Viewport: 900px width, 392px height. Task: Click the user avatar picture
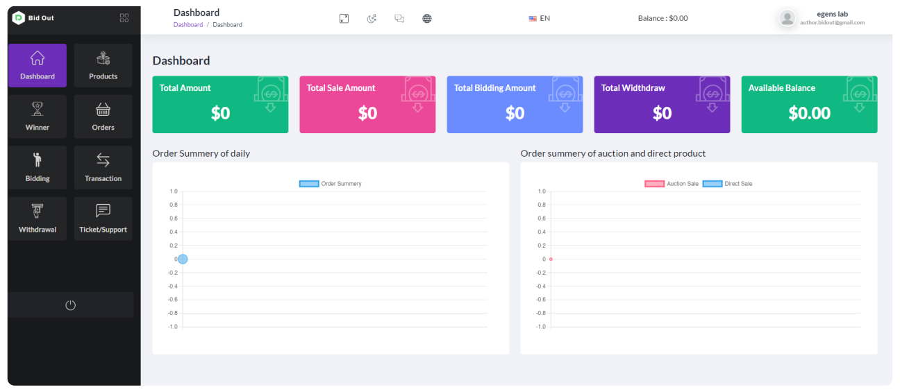click(x=787, y=19)
